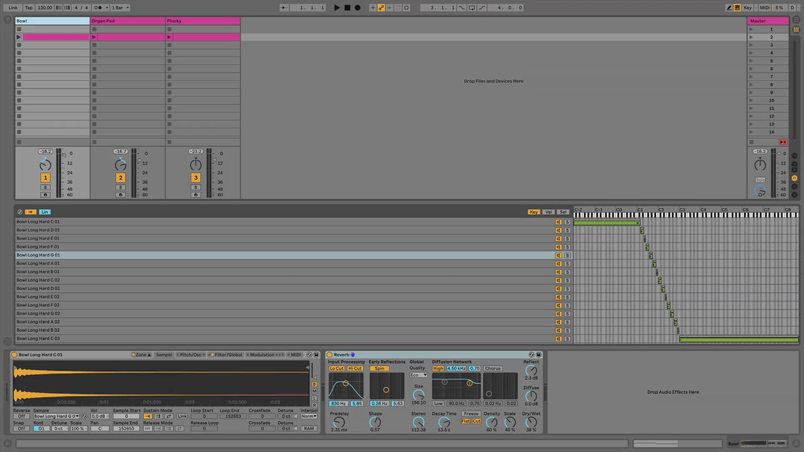Click the Tap tempo button

(x=29, y=7)
